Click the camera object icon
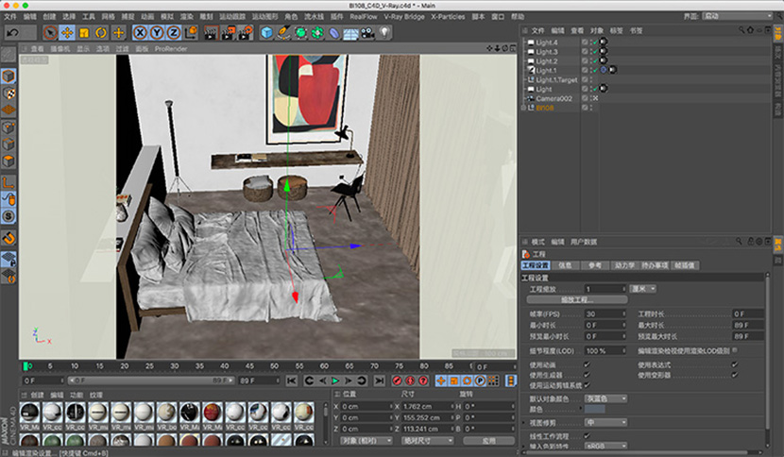 click(x=367, y=33)
